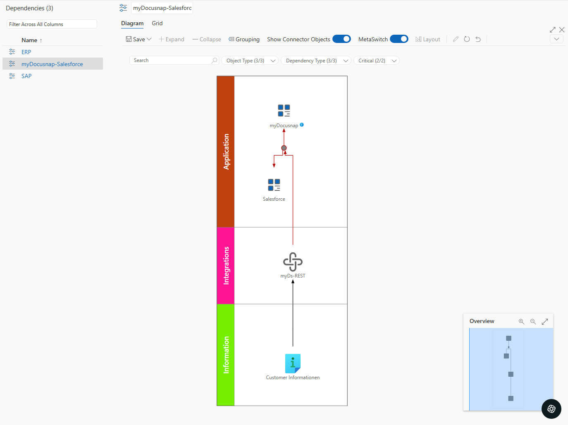Disable the Show Connector Objects toggle
The image size is (568, 425).
342,38
